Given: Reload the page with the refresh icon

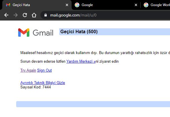Looking at the screenshot, I should [x=25, y=15].
